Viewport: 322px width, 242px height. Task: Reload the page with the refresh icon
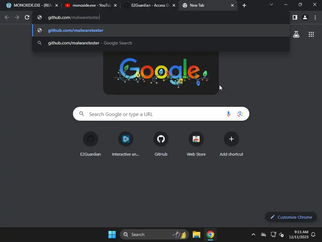[27, 17]
